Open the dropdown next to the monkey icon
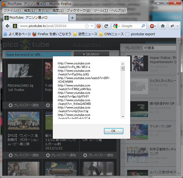This screenshot has width=183, height=178. (x=177, y=26)
